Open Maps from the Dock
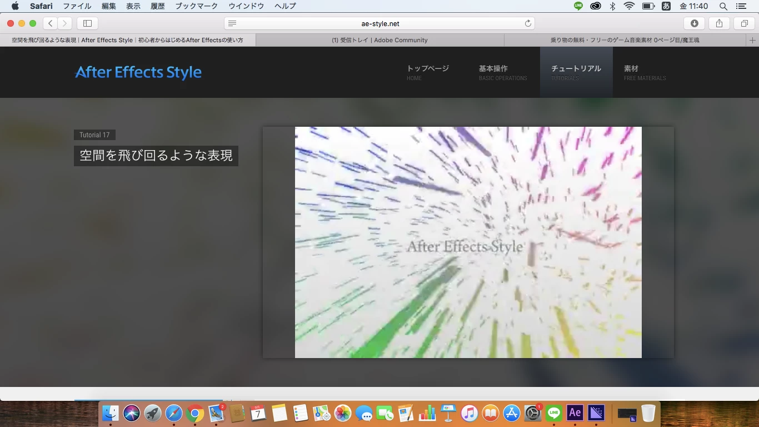 coord(322,413)
